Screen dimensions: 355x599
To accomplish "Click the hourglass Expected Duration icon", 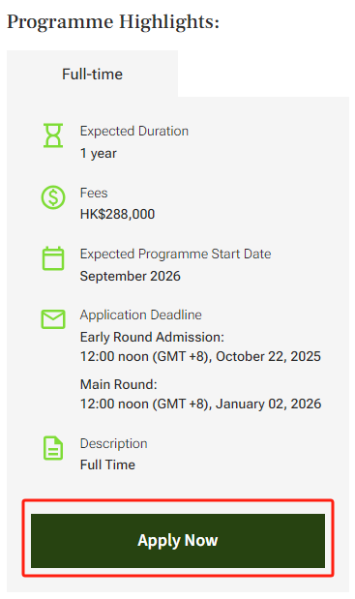I will pyautogui.click(x=53, y=135).
